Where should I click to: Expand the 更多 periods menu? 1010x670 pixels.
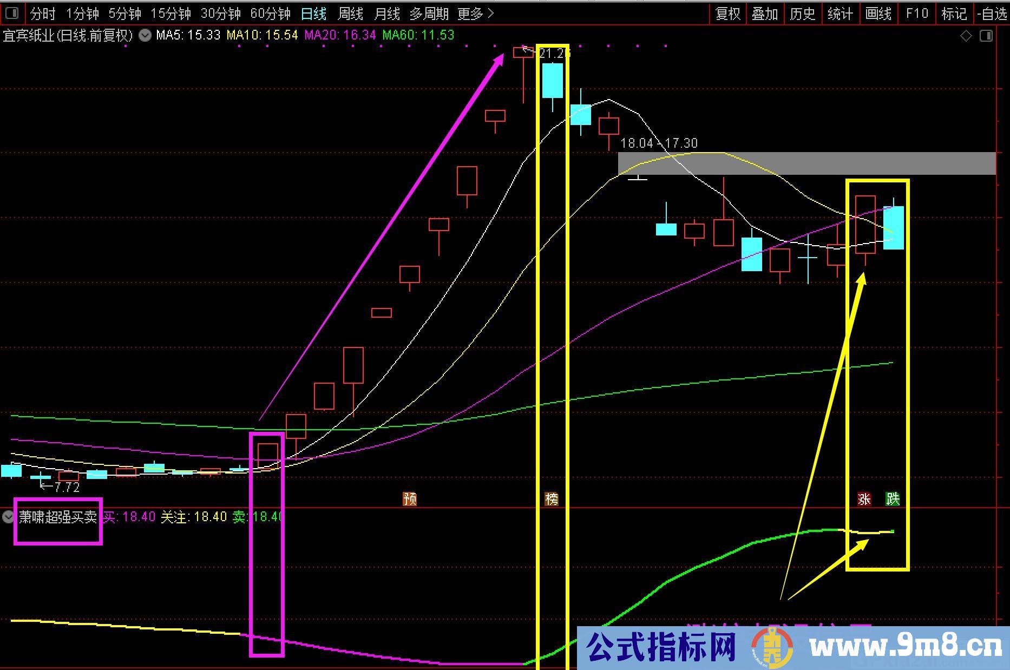(x=475, y=14)
